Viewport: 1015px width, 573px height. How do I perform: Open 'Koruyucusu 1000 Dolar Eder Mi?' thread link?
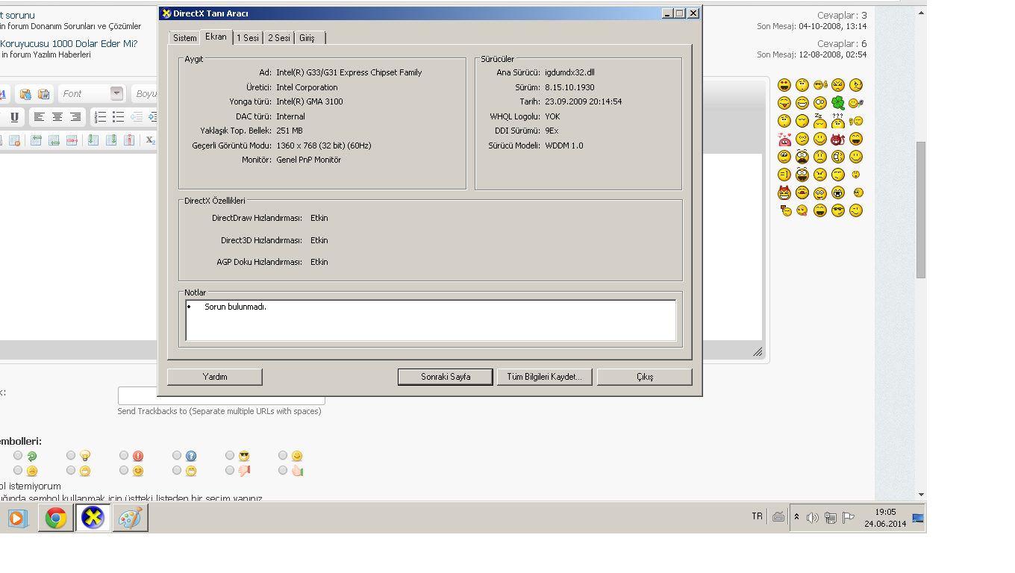coord(69,43)
